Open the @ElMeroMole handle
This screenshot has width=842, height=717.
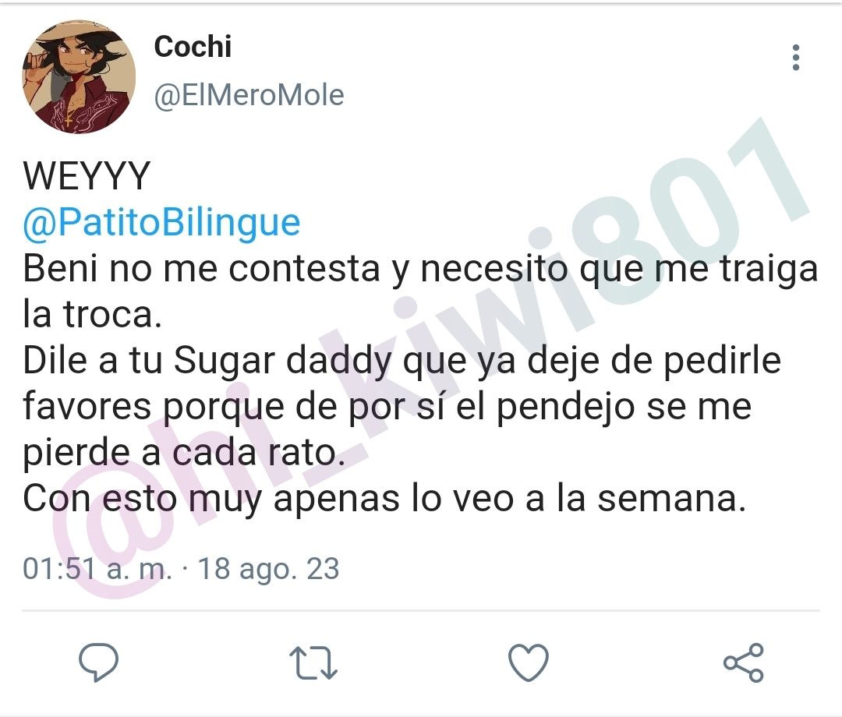[249, 96]
